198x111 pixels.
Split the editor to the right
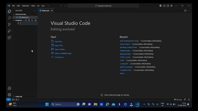click(x=185, y=10)
